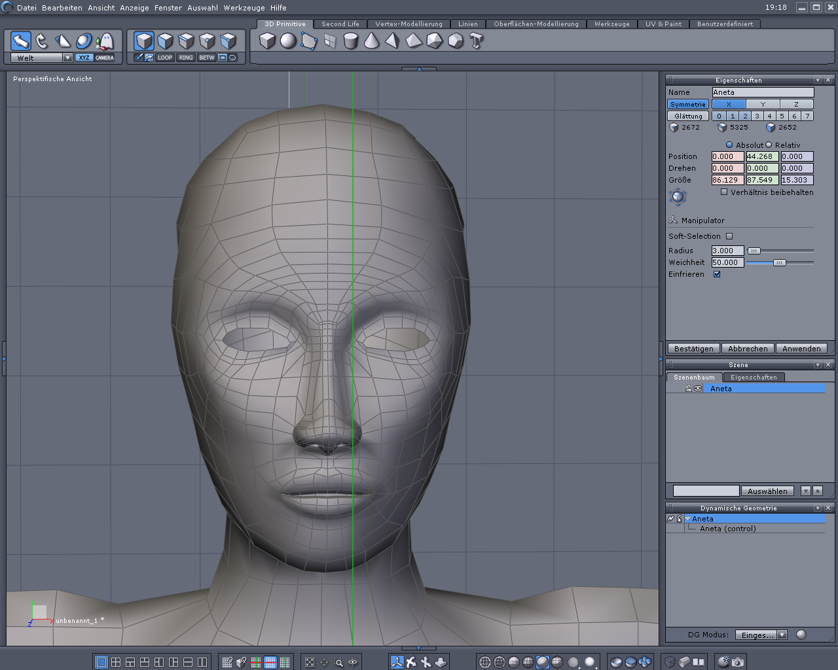Viewport: 838px width, 670px height.
Task: Open the Eigenschaften panel options arrow
Action: (818, 80)
